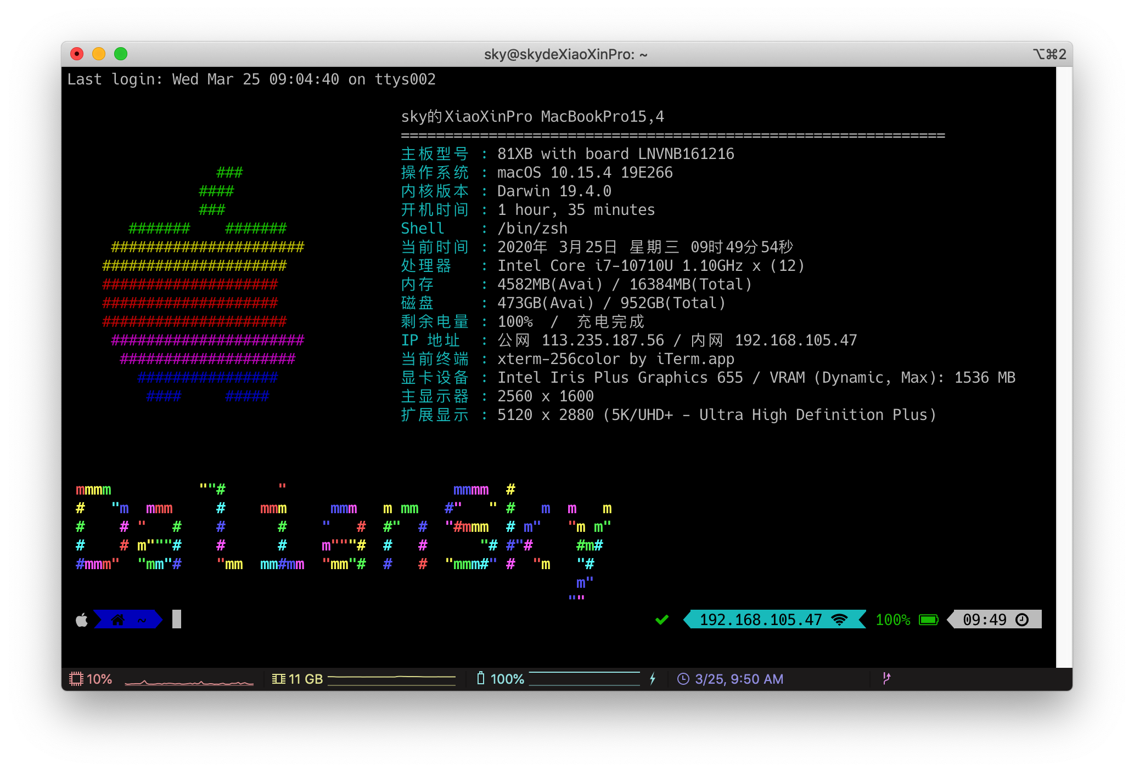Click the xterm-256color by iTerm.app value
The height and width of the screenshot is (772, 1134).
(x=616, y=359)
